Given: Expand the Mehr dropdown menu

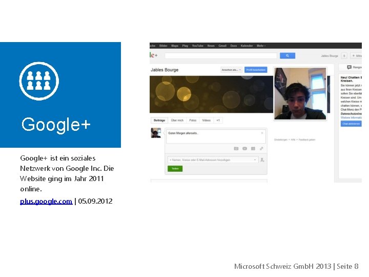Looking at the screenshot, I should 261,46.
